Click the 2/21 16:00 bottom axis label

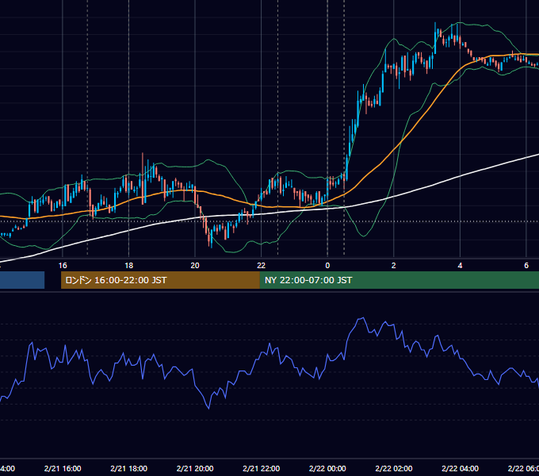pyautogui.click(x=63, y=469)
